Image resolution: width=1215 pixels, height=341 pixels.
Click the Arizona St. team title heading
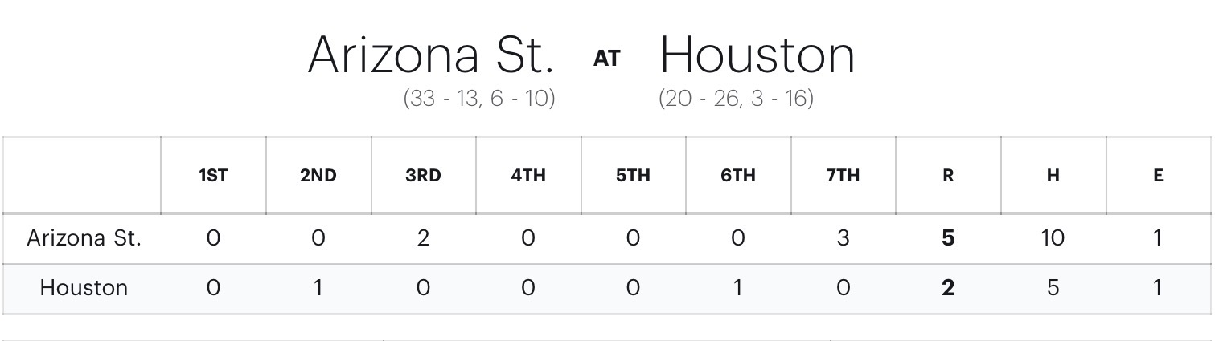(x=431, y=55)
